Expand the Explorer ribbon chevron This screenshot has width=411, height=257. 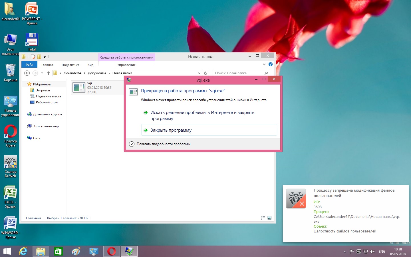(264, 65)
